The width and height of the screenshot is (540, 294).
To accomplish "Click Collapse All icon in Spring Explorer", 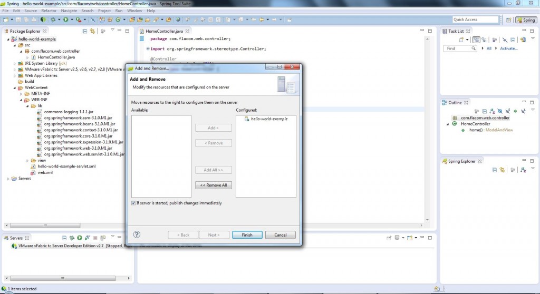I will click(495, 170).
